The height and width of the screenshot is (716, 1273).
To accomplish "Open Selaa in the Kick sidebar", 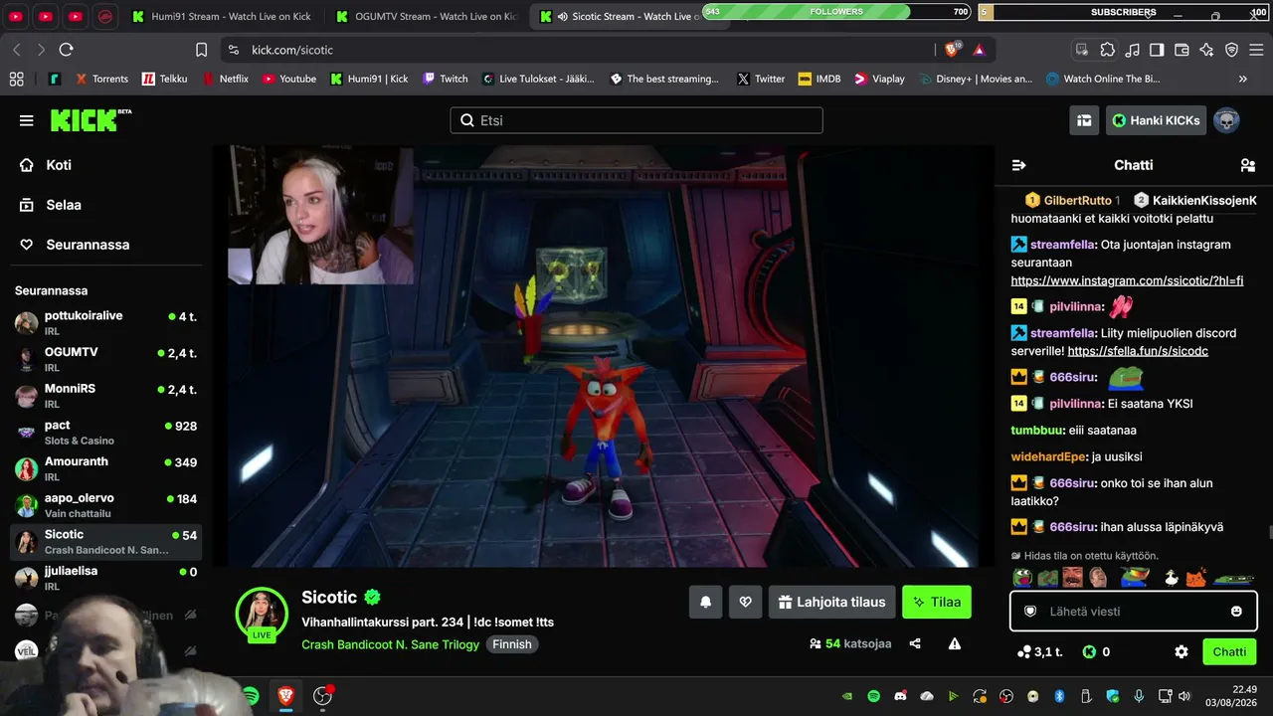I will [64, 205].
